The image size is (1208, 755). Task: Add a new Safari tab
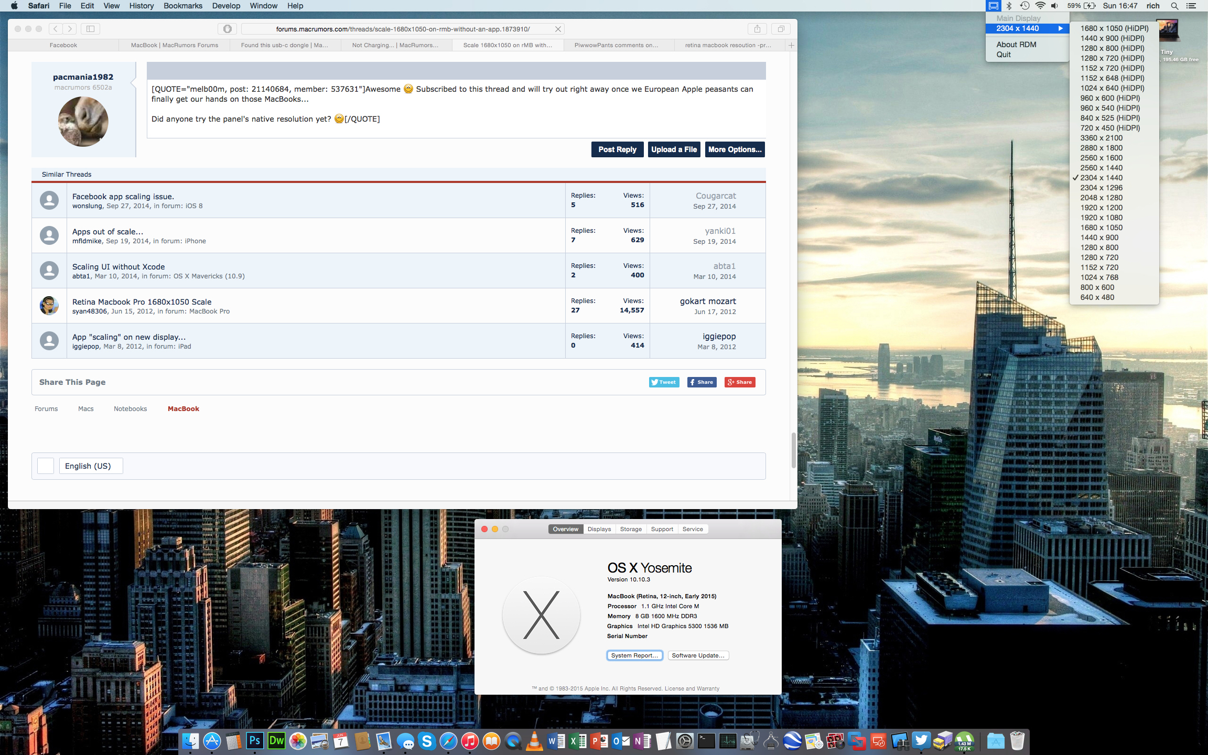tap(791, 45)
